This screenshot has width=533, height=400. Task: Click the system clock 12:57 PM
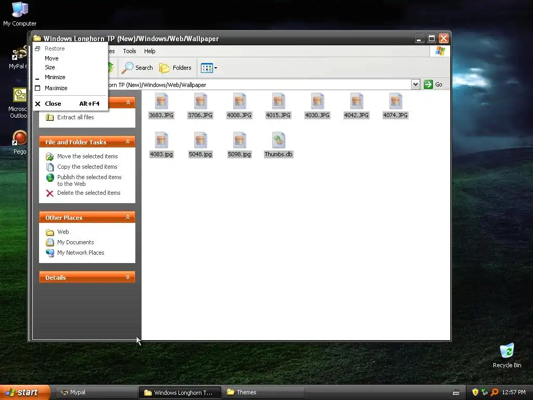[514, 392]
